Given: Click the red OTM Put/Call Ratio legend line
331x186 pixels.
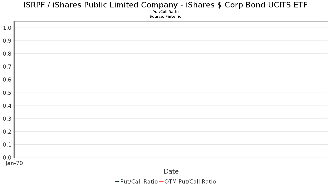Looking at the screenshot, I should (x=161, y=182).
